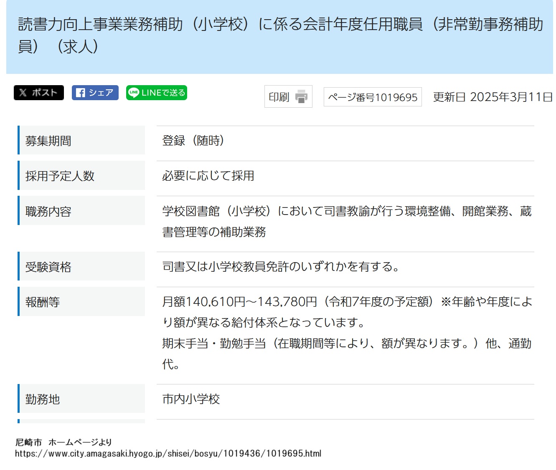Select the 勤務地 row header
The width and height of the screenshot is (556, 470).
pyautogui.click(x=43, y=399)
